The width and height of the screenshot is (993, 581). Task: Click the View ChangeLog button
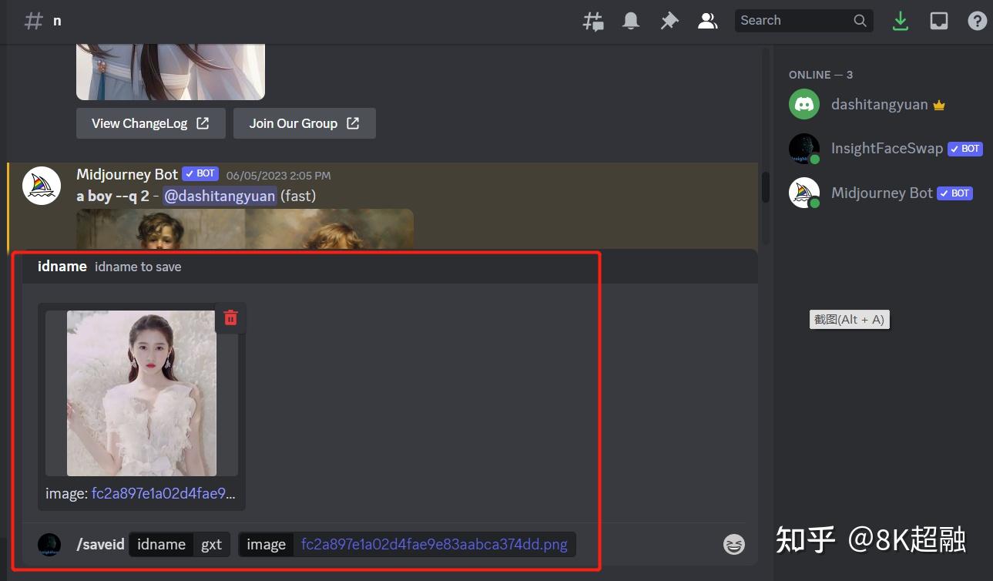[x=151, y=123]
